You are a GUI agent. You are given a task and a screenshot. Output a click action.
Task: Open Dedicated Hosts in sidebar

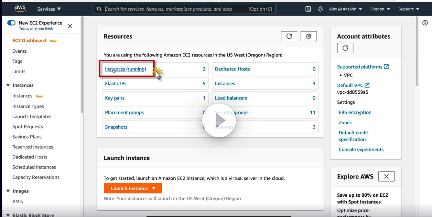point(30,157)
